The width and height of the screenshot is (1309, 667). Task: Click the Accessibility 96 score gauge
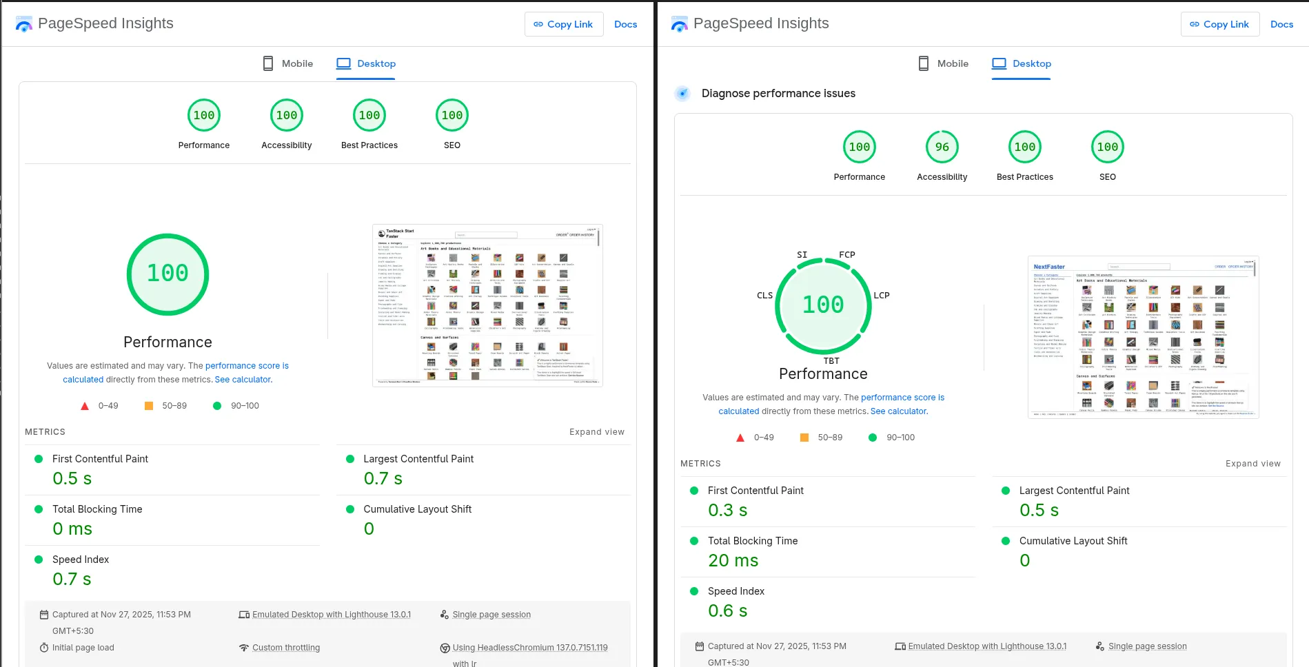pyautogui.click(x=942, y=147)
